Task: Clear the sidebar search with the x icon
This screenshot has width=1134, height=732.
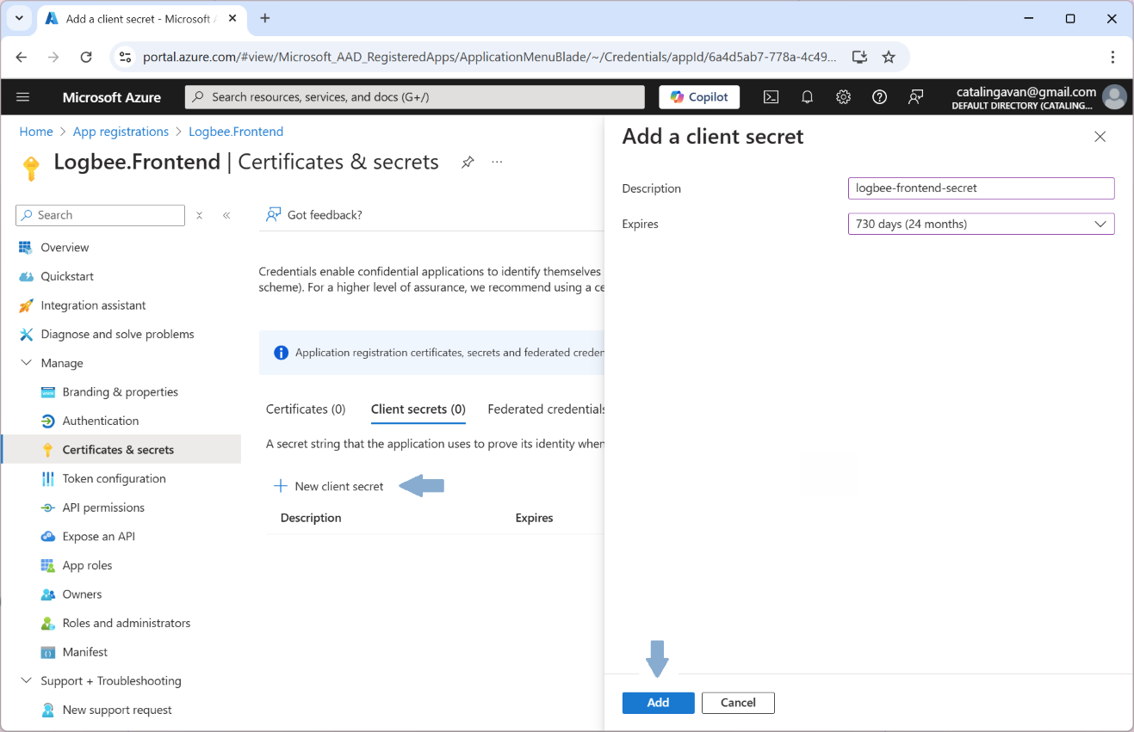Action: point(199,215)
